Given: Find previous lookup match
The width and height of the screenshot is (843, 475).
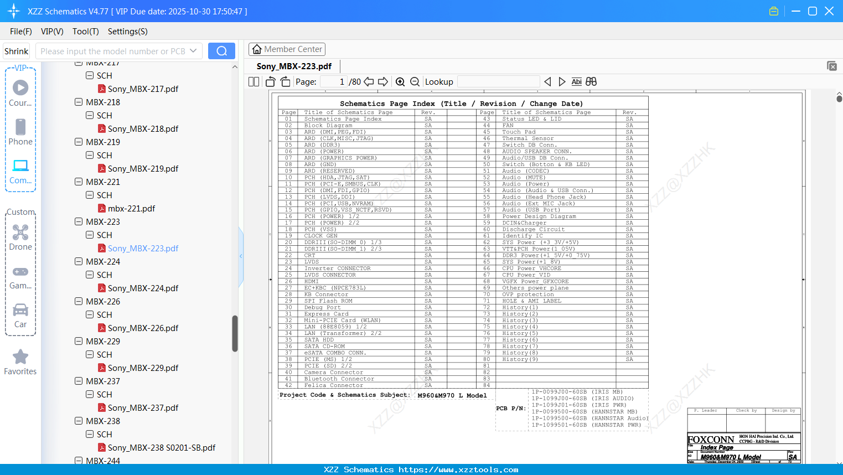Looking at the screenshot, I should (x=547, y=82).
